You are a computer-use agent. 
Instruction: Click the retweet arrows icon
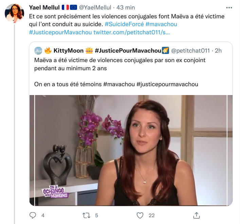[86, 216]
